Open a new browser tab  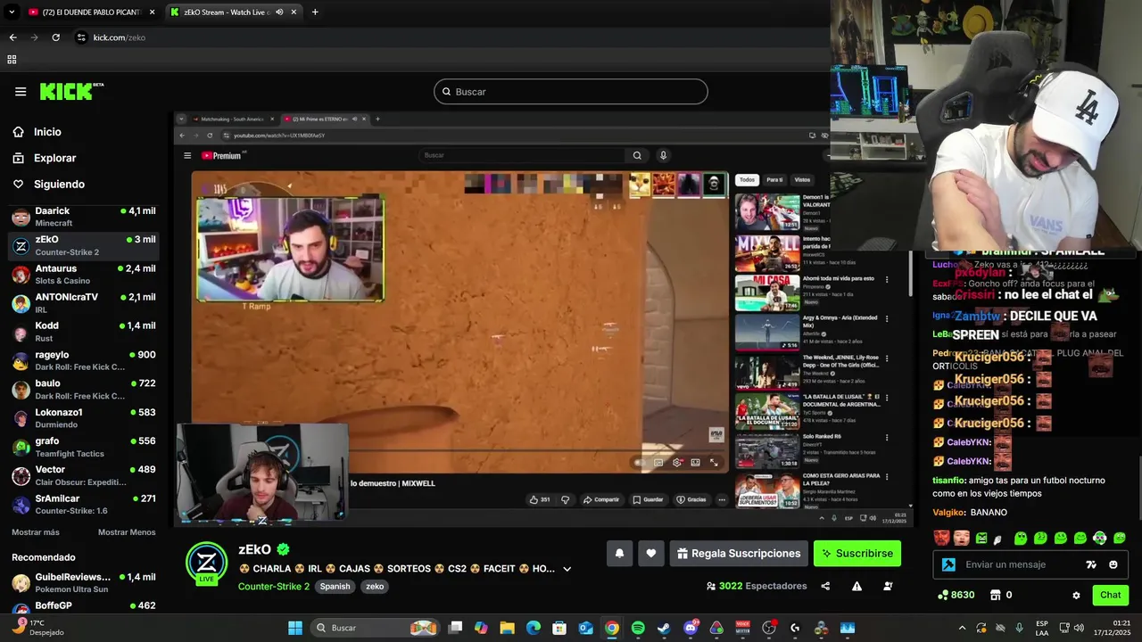pyautogui.click(x=315, y=12)
